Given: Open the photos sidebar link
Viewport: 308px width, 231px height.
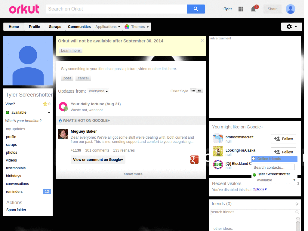Looking at the screenshot, I should [12, 152].
